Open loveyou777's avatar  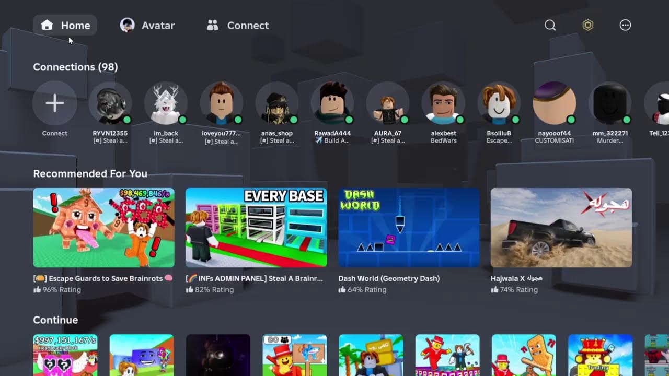tap(222, 103)
